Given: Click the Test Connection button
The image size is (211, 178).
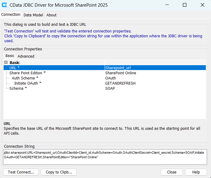Looking at the screenshot, I should [21, 172].
